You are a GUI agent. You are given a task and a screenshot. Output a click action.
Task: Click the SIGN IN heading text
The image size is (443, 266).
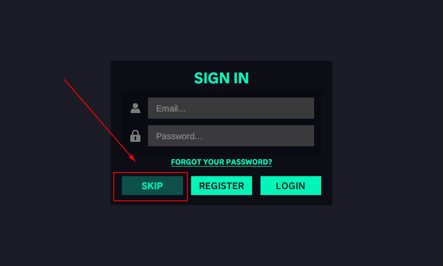(x=221, y=78)
